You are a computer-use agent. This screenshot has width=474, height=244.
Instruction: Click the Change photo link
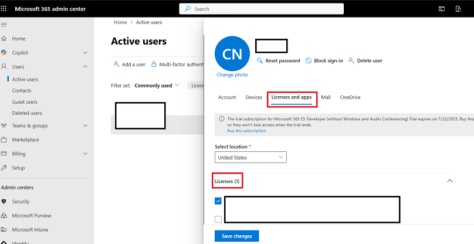232,74
